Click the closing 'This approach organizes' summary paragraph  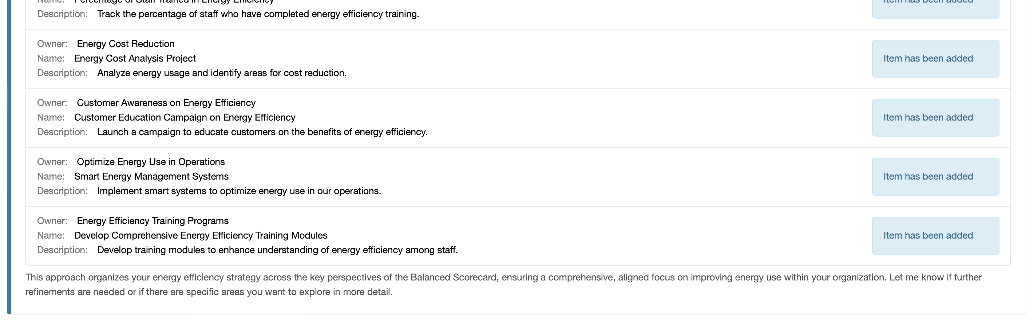[x=503, y=284]
